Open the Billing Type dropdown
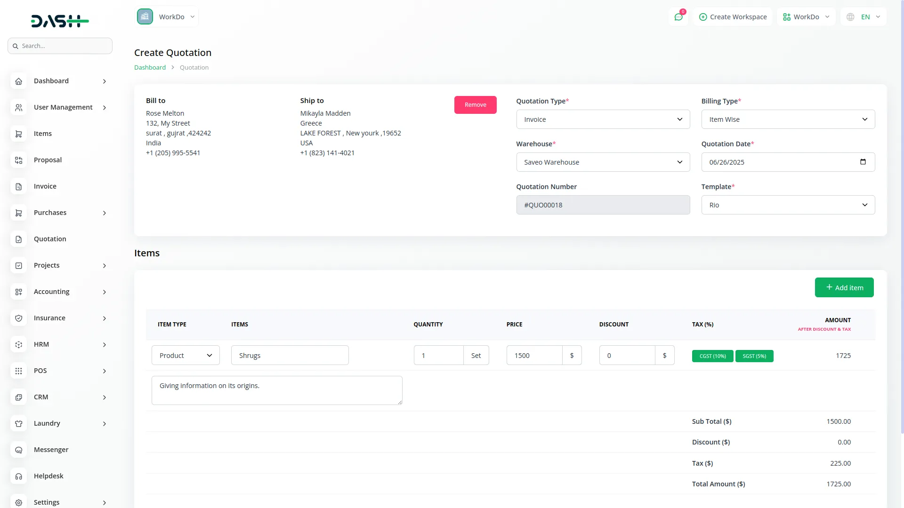 click(788, 119)
